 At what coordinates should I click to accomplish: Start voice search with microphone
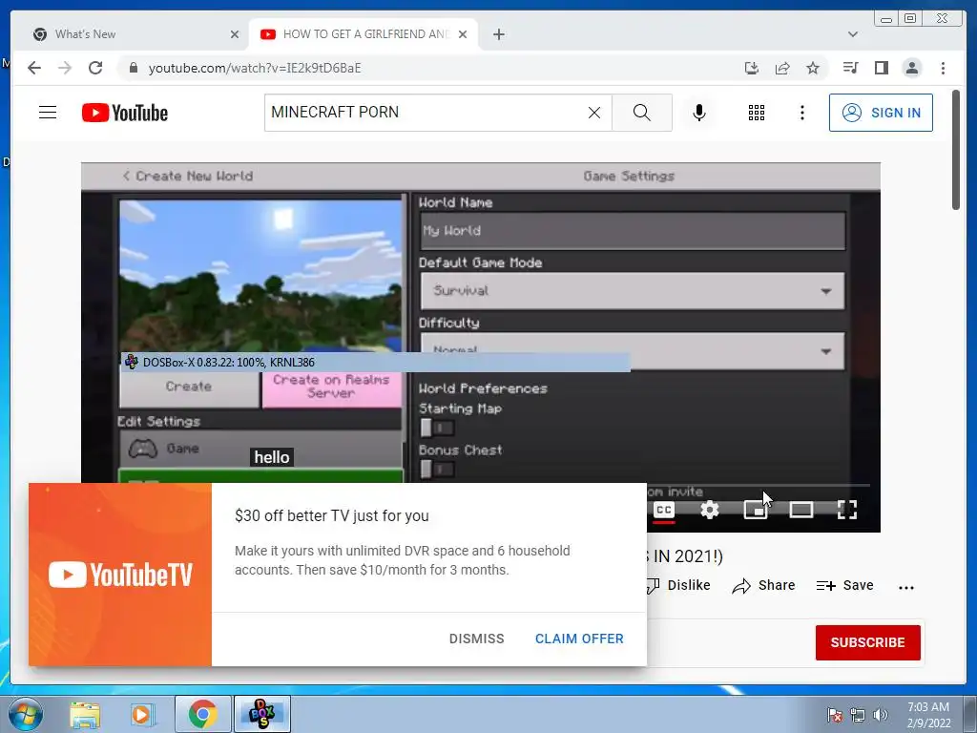coord(699,113)
